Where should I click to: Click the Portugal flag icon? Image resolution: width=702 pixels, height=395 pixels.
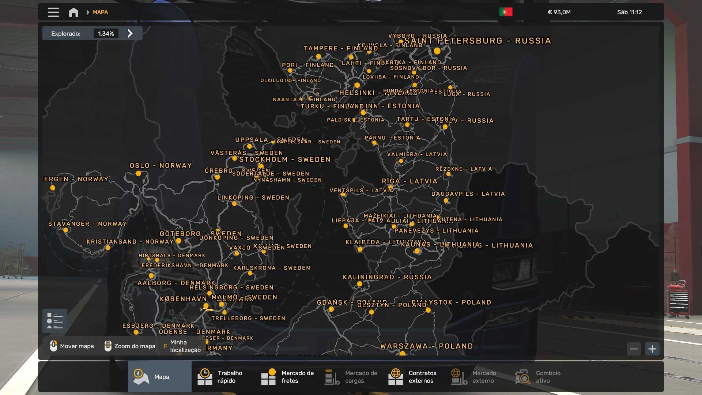coord(506,12)
